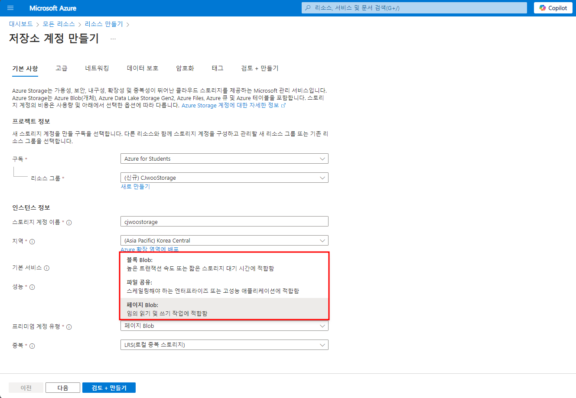Show info tooltip for 프리미엄 계정 유형
The image size is (576, 398).
[69, 327]
